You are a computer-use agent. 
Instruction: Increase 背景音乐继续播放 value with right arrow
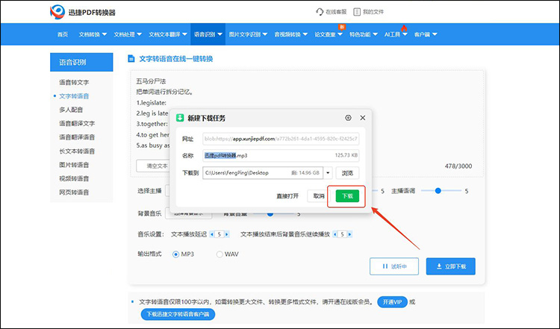[349, 234]
